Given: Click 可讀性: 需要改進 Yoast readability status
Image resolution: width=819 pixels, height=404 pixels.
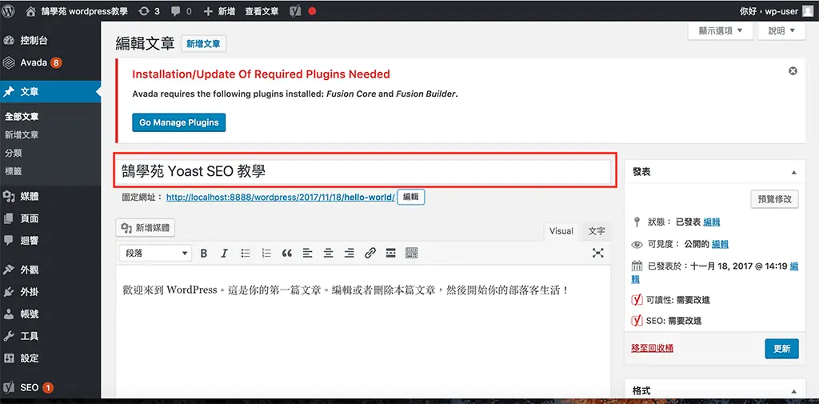Looking at the screenshot, I should click(x=677, y=300).
